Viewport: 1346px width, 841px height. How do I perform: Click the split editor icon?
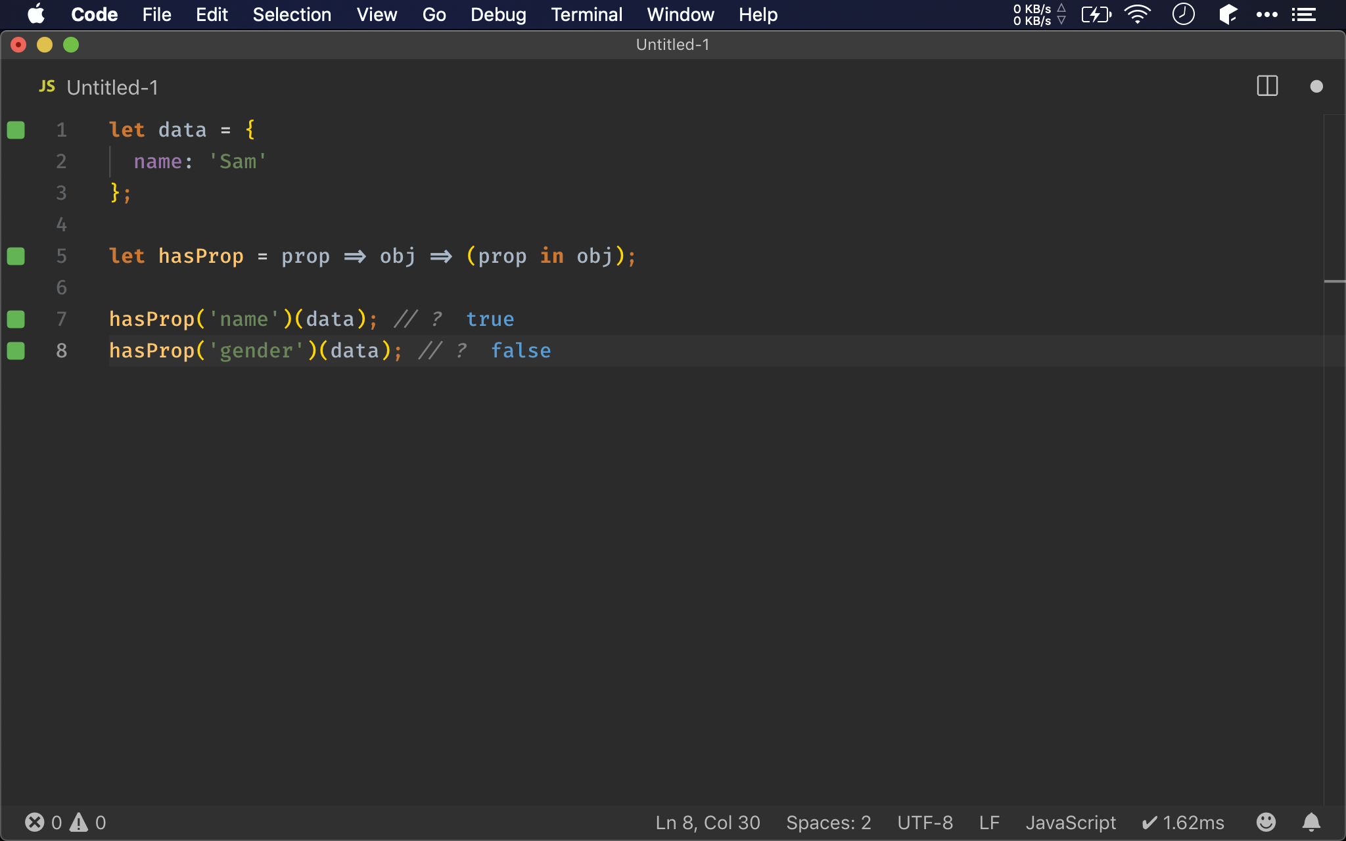1267,86
